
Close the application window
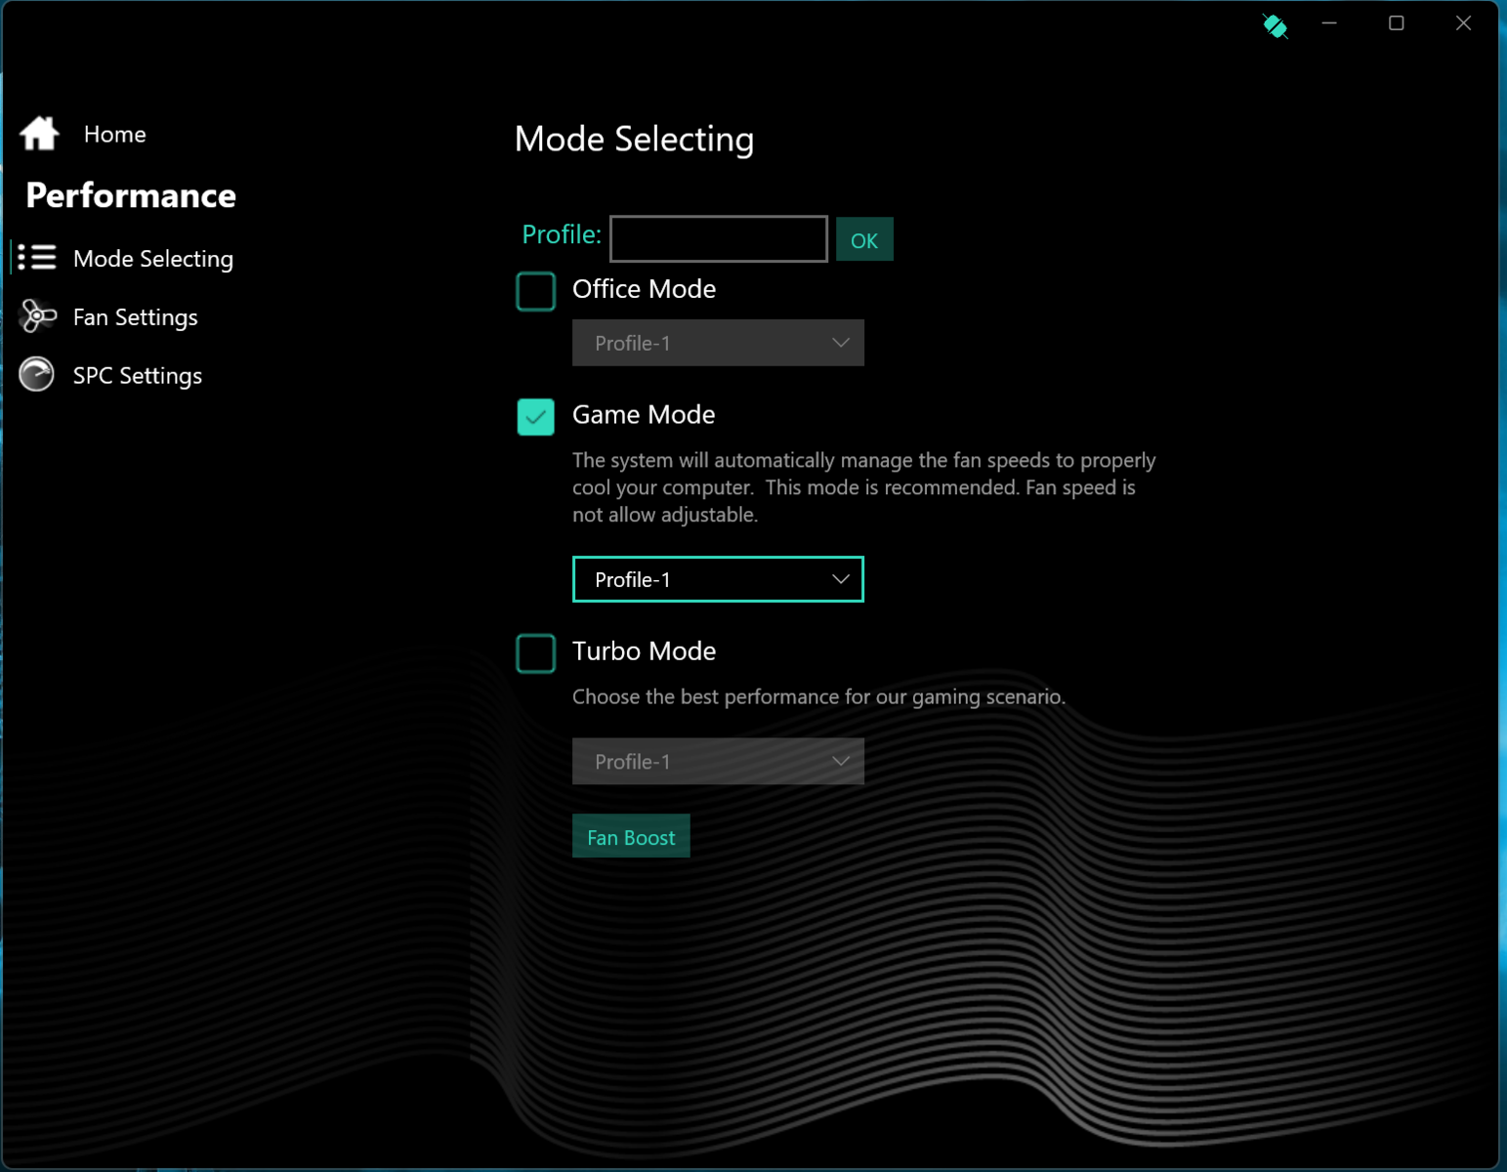pos(1462,23)
